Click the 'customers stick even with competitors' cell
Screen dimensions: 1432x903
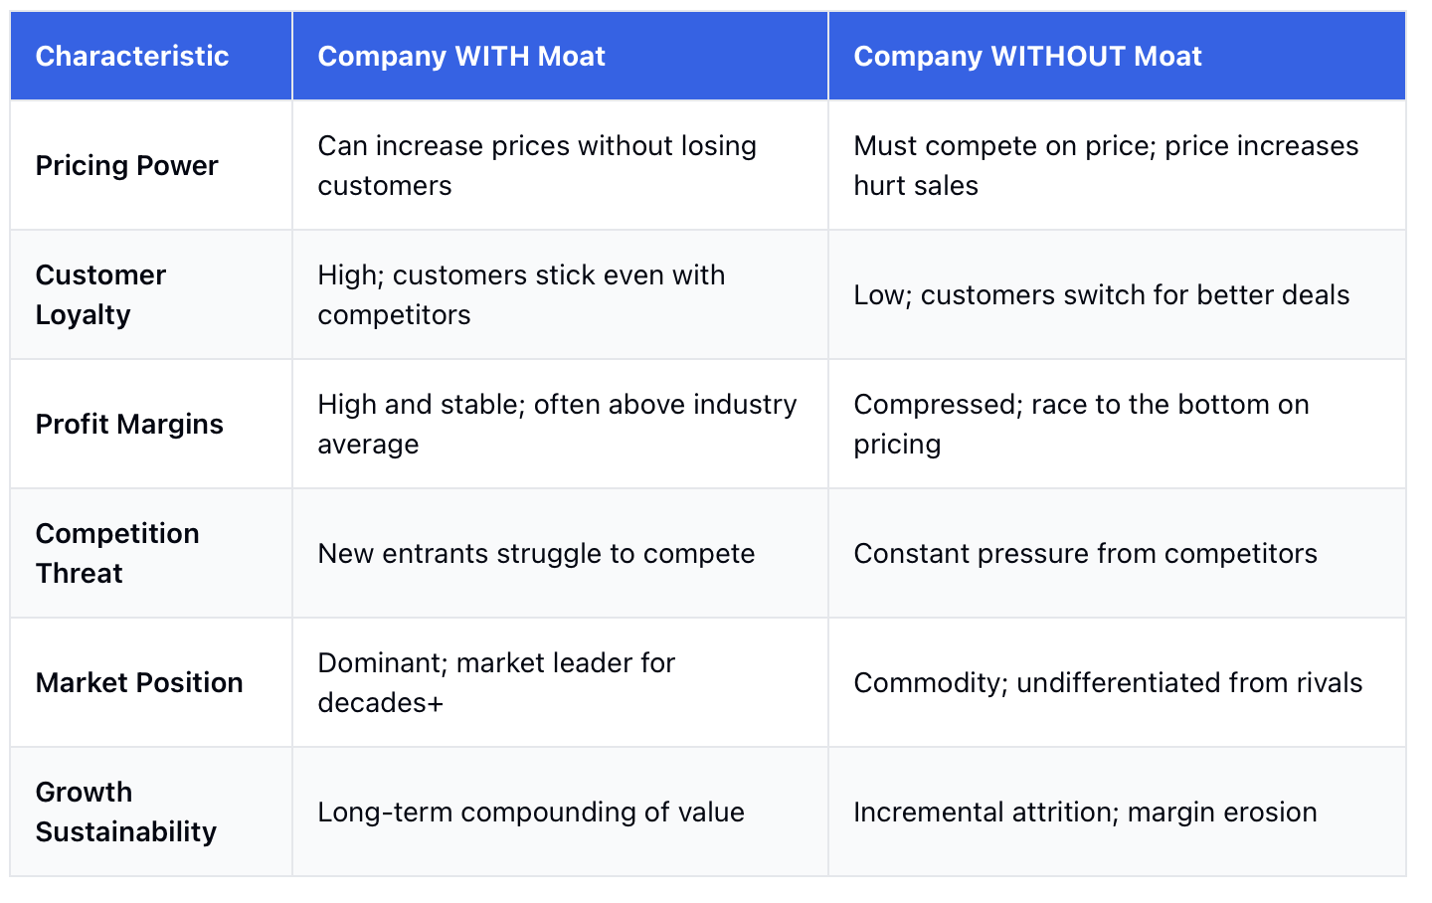(560, 294)
